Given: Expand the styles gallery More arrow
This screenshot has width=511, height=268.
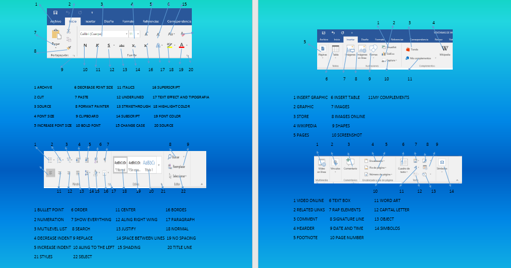Looking at the screenshot, I should point(159,165).
